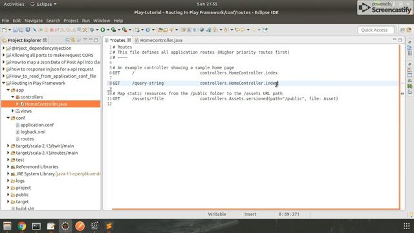Click the Coverage run icon
The height and width of the screenshot is (233, 414).
(x=114, y=30)
